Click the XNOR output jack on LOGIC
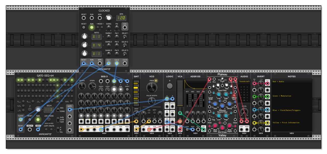 [x=172, y=129]
